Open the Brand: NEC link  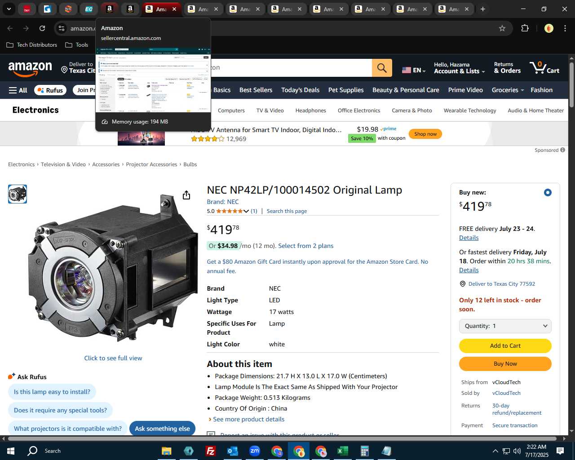(223, 202)
